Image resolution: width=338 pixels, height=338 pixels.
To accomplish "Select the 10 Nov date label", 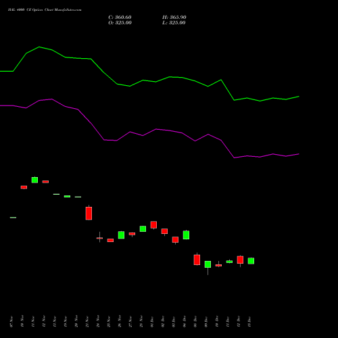I will pyautogui.click(x=22, y=322).
